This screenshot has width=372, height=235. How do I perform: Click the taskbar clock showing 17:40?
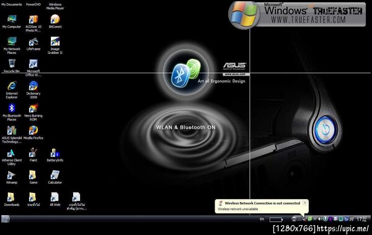click(x=361, y=219)
